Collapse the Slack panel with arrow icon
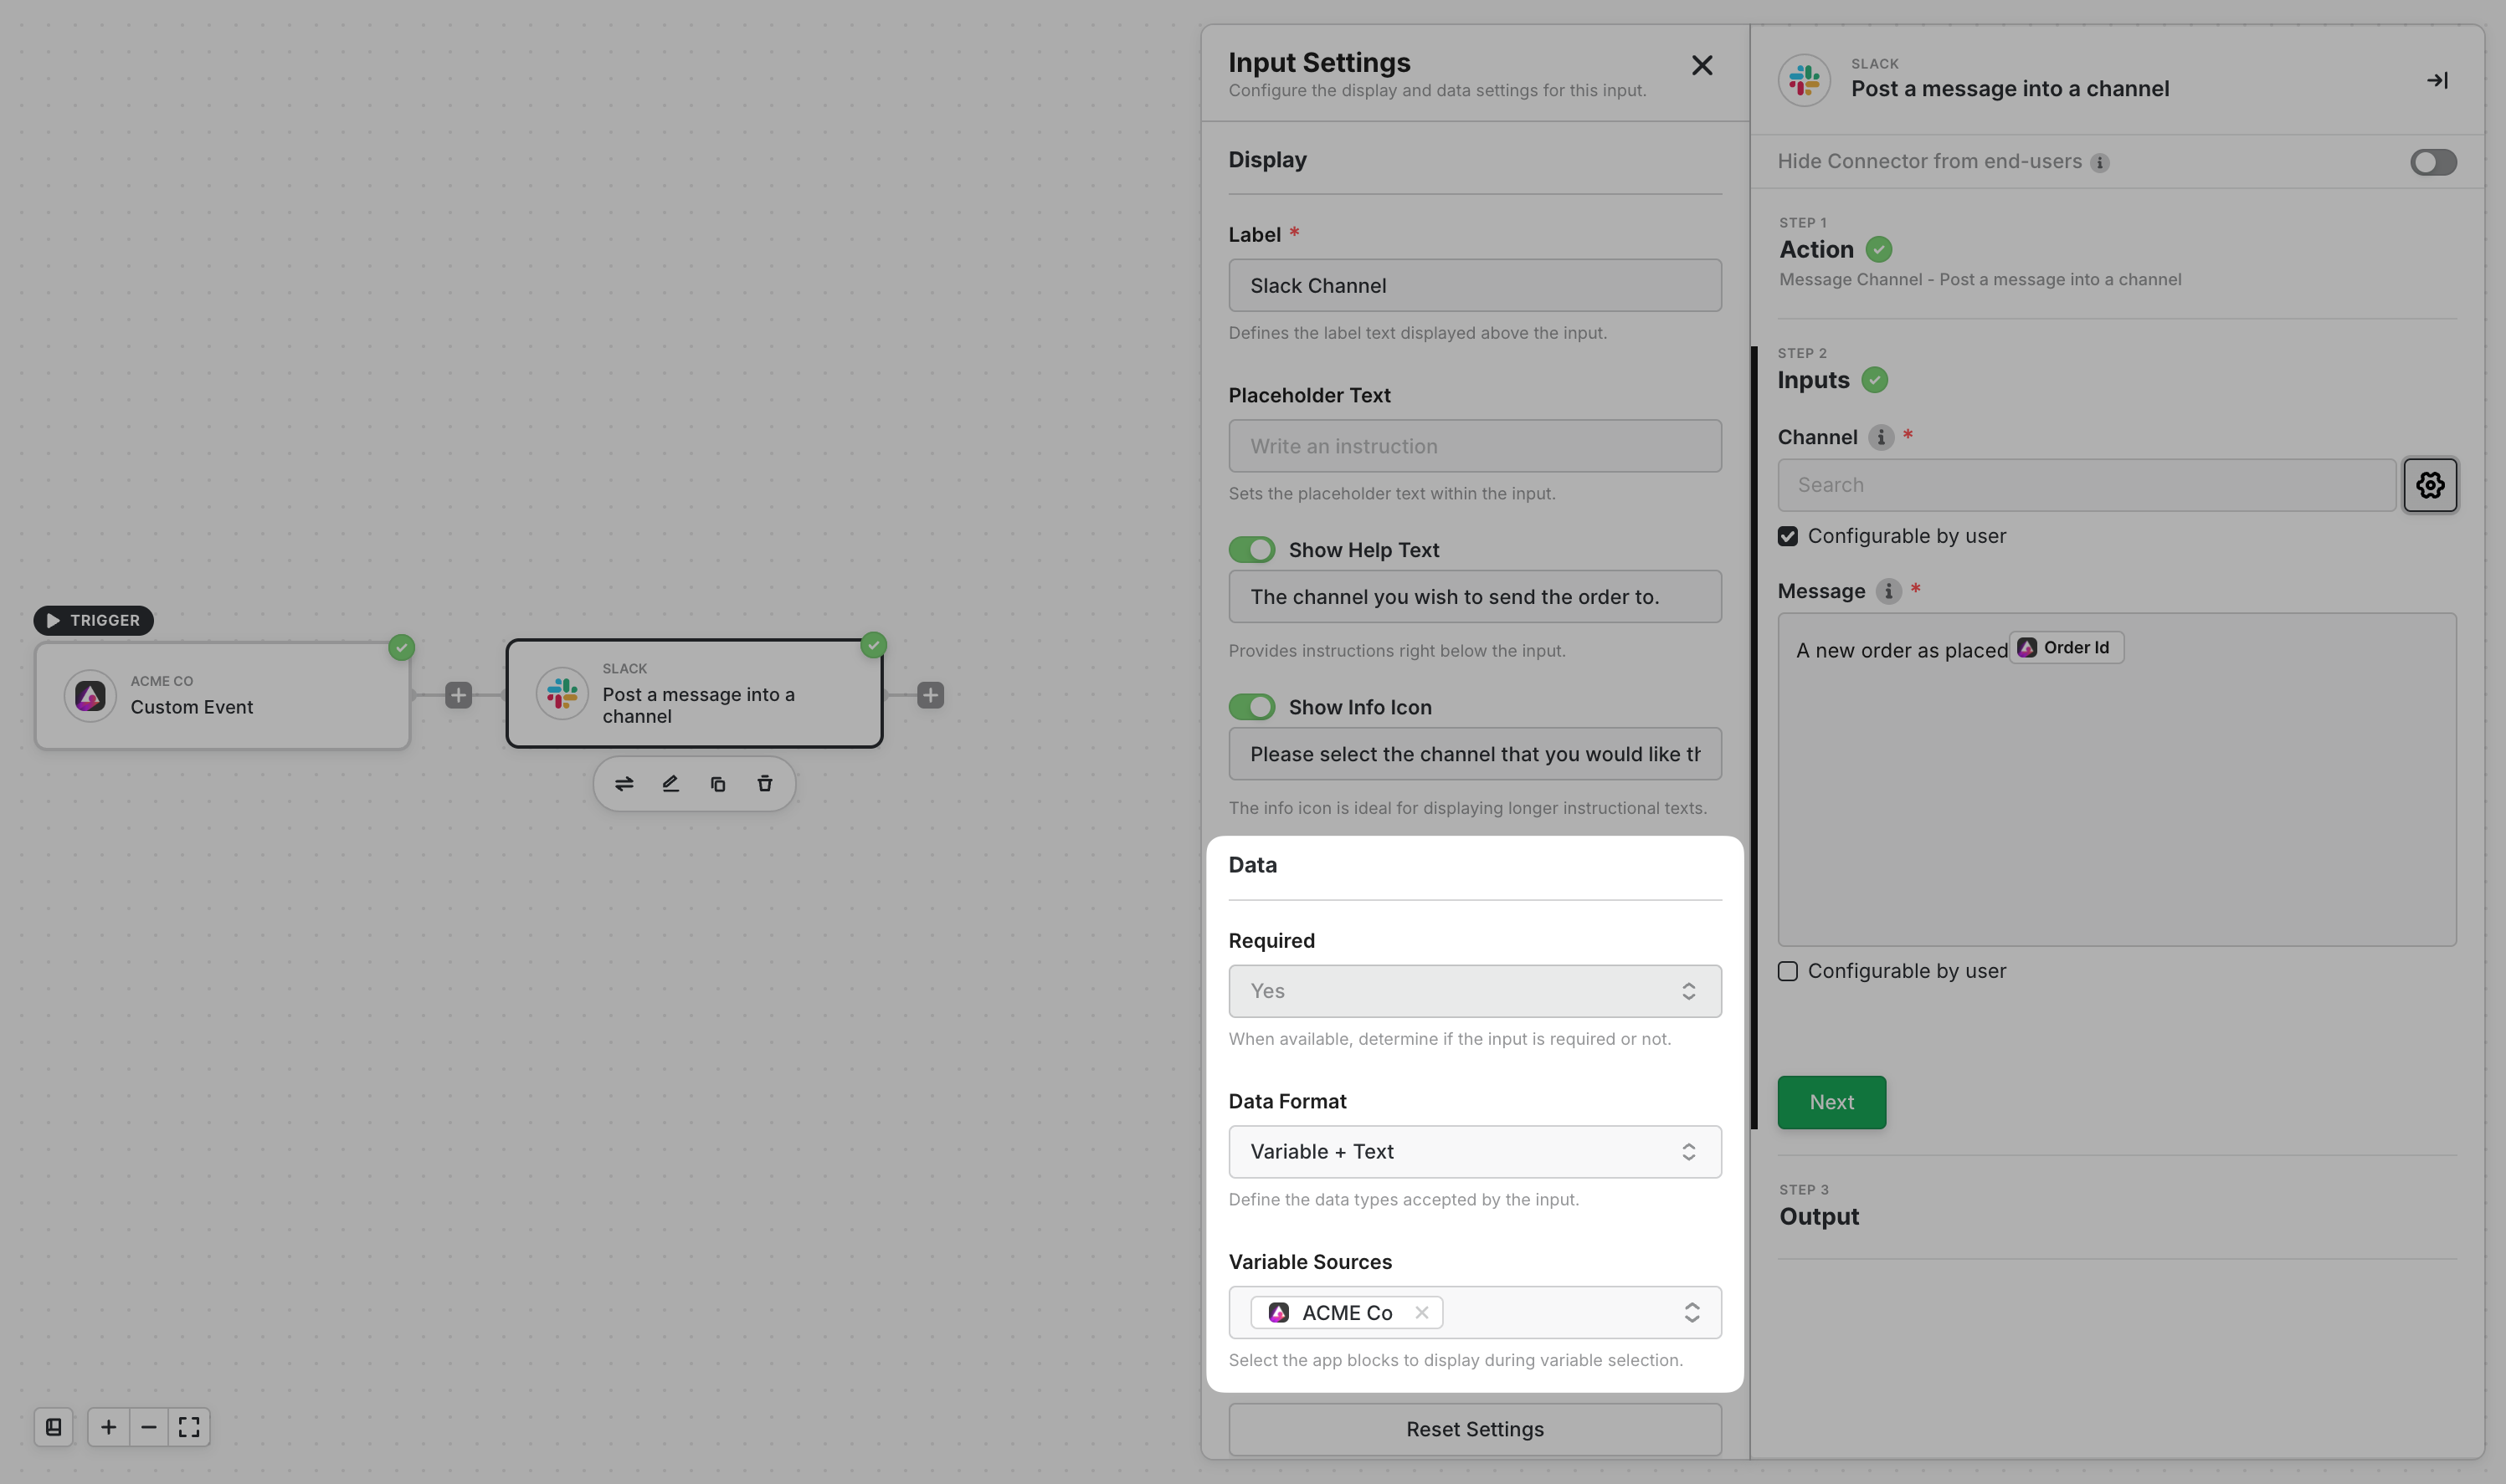This screenshot has height=1484, width=2506. [2437, 80]
